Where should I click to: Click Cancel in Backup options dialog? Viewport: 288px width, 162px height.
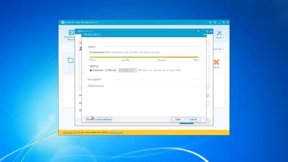tap(193, 119)
